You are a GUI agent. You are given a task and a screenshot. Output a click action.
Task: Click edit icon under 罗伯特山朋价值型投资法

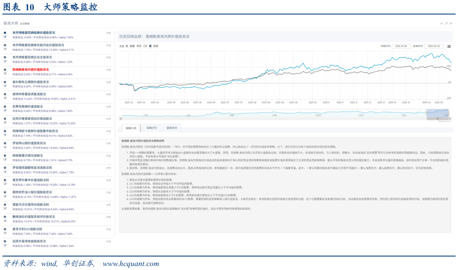5,147
